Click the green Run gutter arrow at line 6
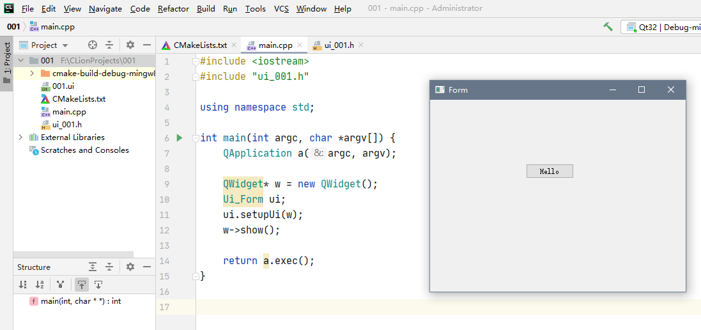The width and height of the screenshot is (701, 330). coord(180,137)
